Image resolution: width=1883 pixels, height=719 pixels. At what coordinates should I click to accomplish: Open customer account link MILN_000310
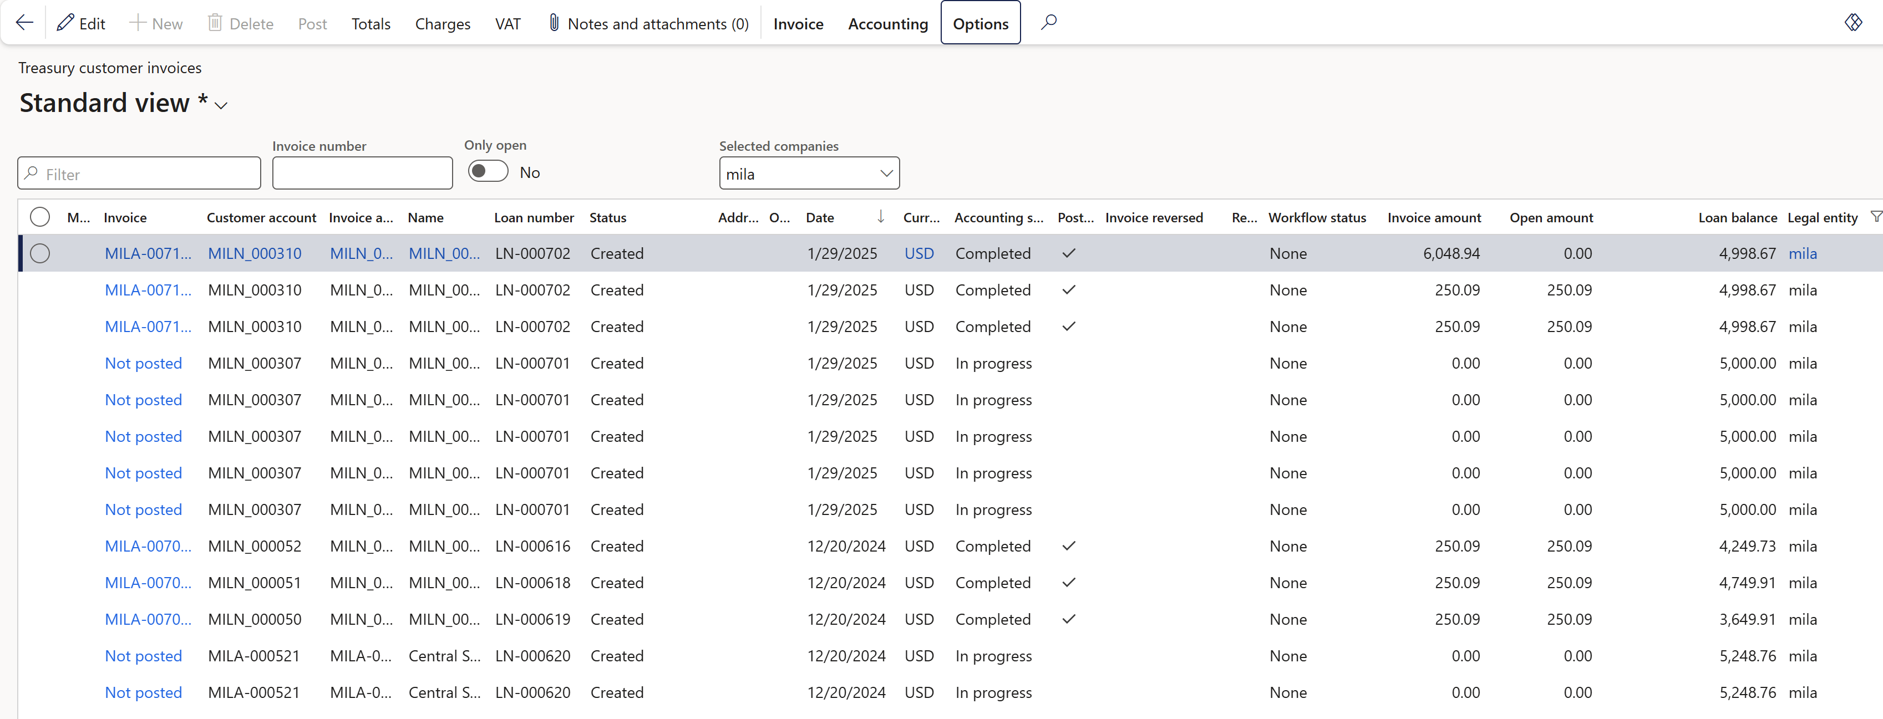tap(255, 253)
